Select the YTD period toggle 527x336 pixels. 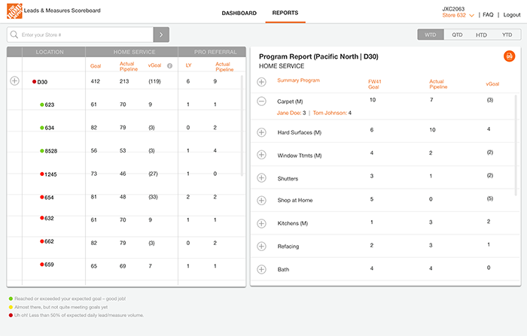[x=507, y=35]
